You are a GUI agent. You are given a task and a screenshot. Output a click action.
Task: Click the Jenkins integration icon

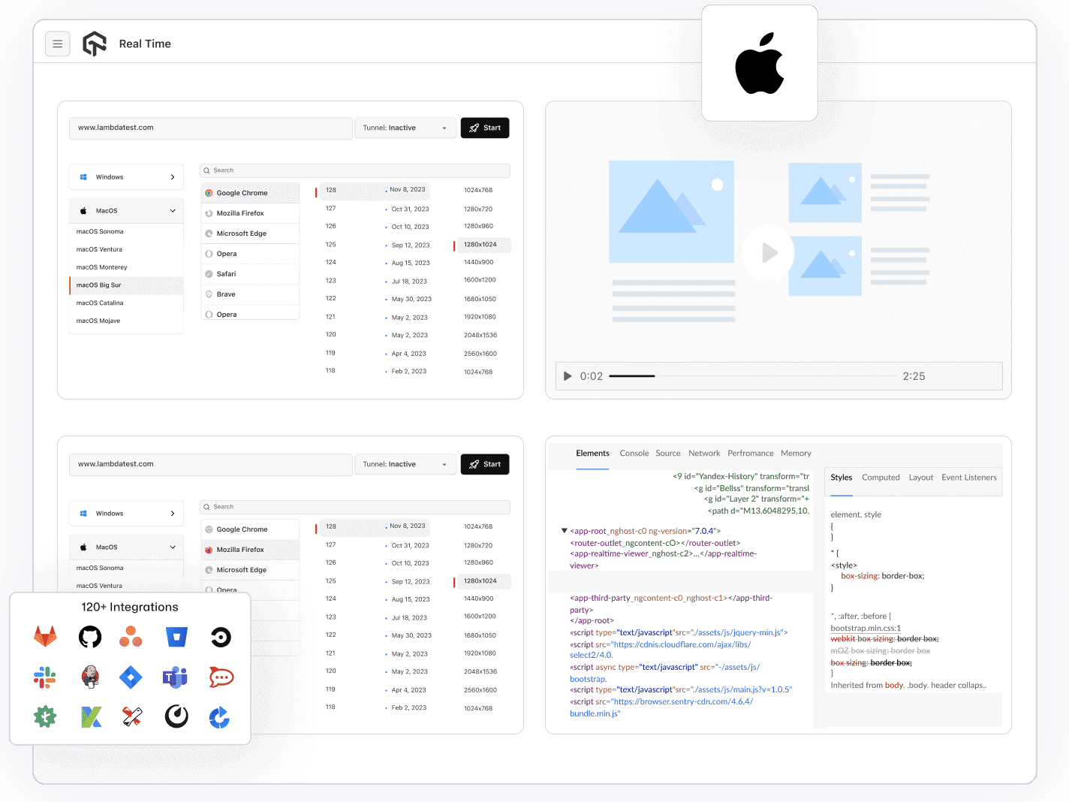tap(89, 677)
